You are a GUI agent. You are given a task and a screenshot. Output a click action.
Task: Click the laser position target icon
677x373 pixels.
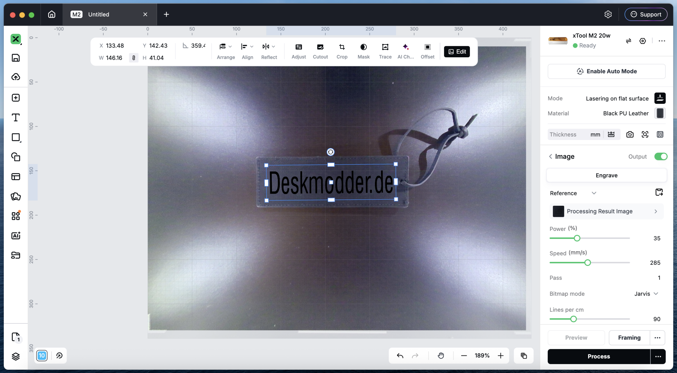click(643, 41)
